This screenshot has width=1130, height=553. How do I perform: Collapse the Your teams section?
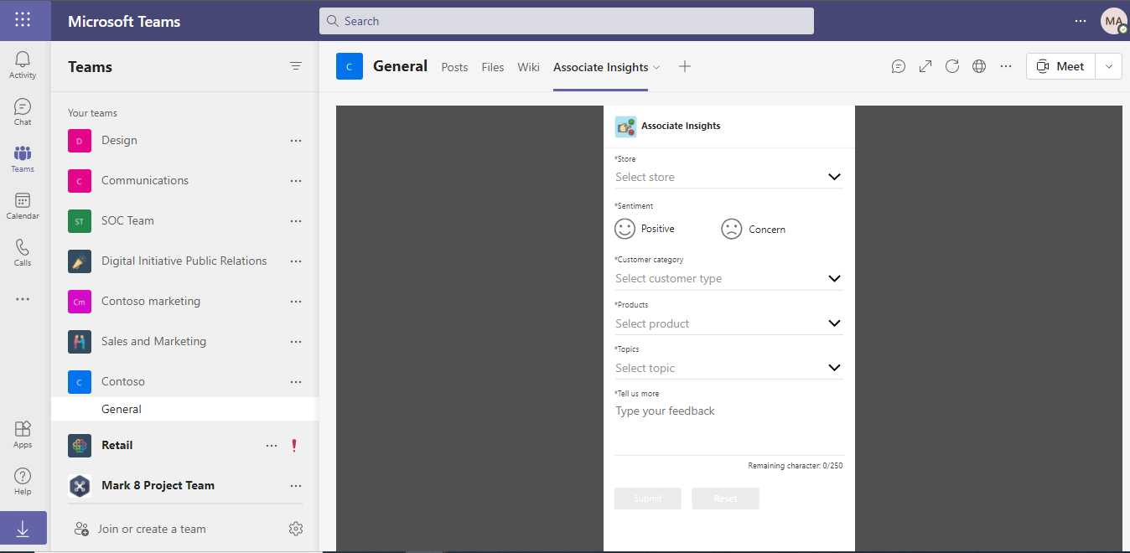click(x=92, y=113)
